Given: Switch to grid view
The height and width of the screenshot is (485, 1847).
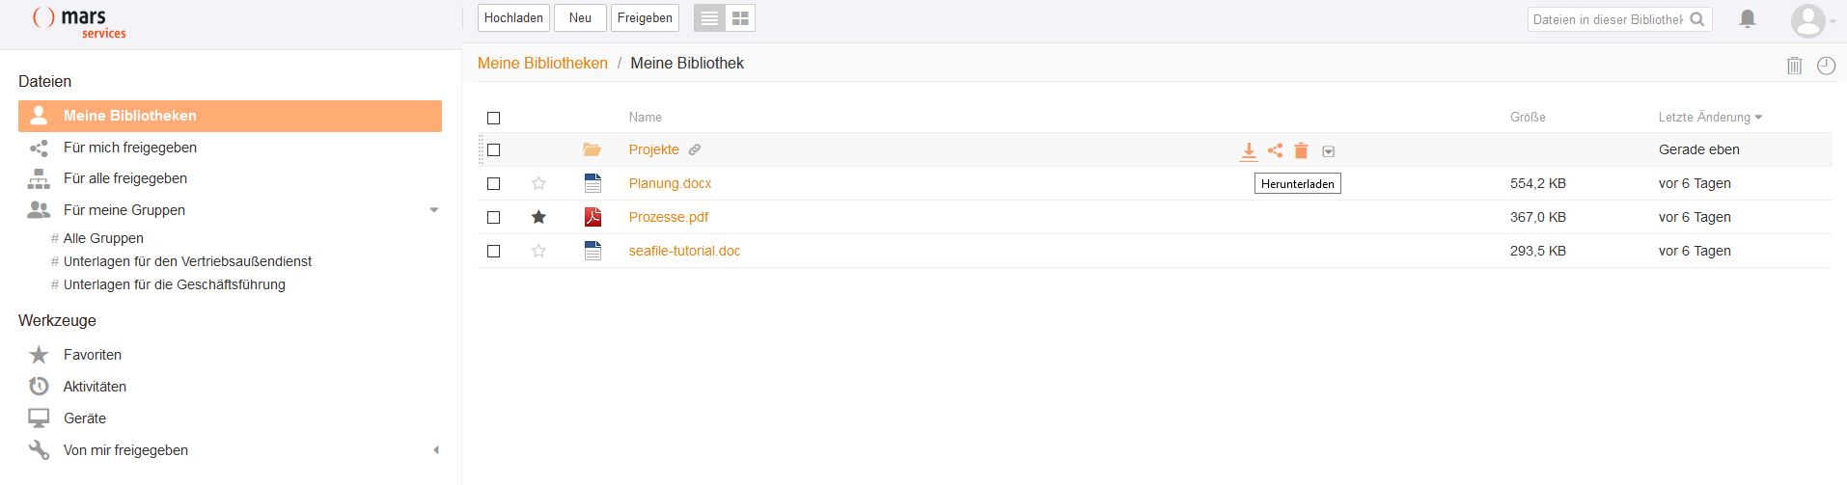Looking at the screenshot, I should coord(740,18).
